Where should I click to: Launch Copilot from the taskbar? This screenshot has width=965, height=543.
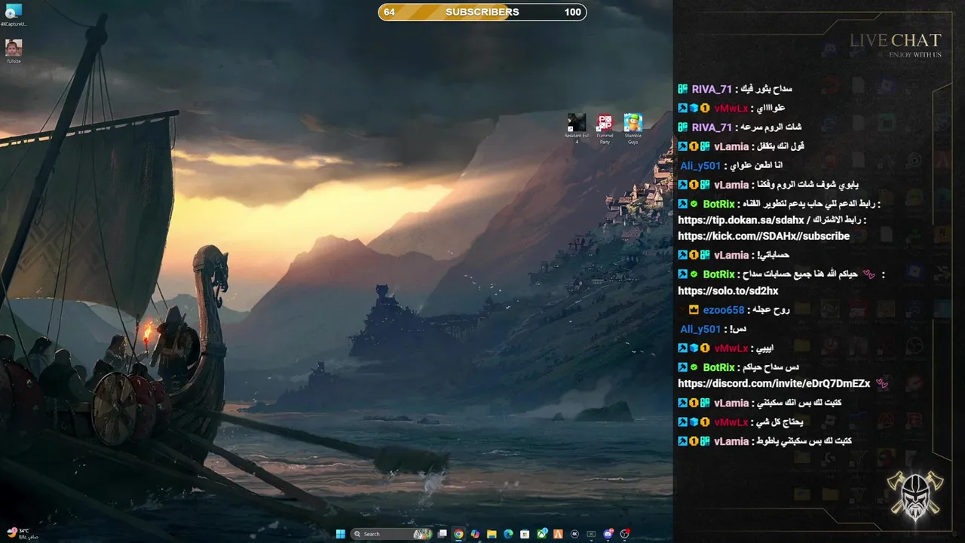(x=475, y=534)
